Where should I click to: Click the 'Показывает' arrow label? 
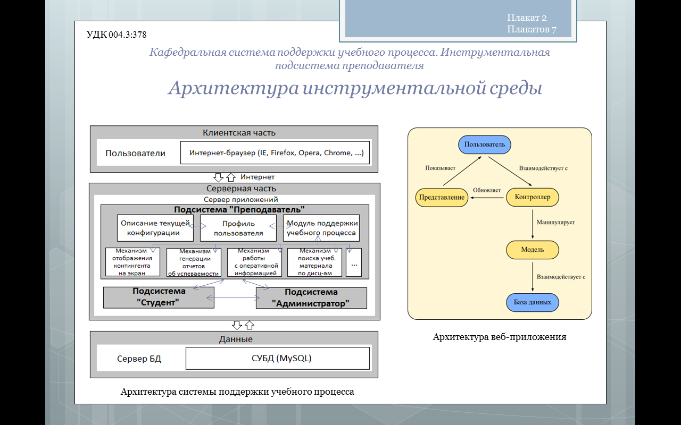[x=441, y=168]
